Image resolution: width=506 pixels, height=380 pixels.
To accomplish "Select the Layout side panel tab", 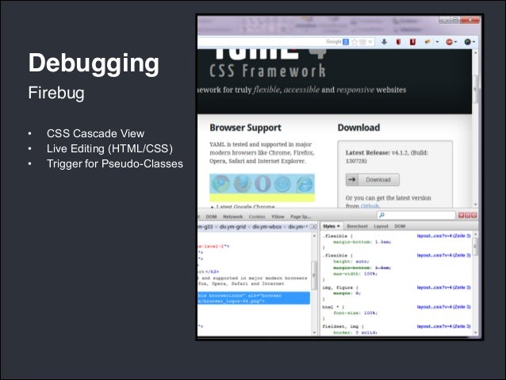I will click(x=381, y=226).
